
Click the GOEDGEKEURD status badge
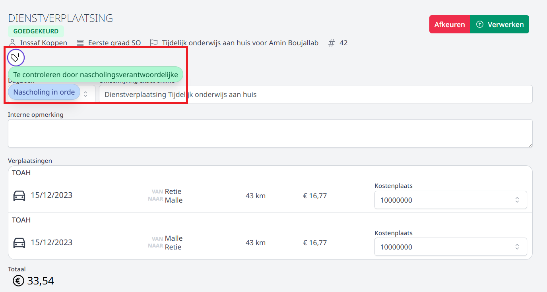[36, 31]
